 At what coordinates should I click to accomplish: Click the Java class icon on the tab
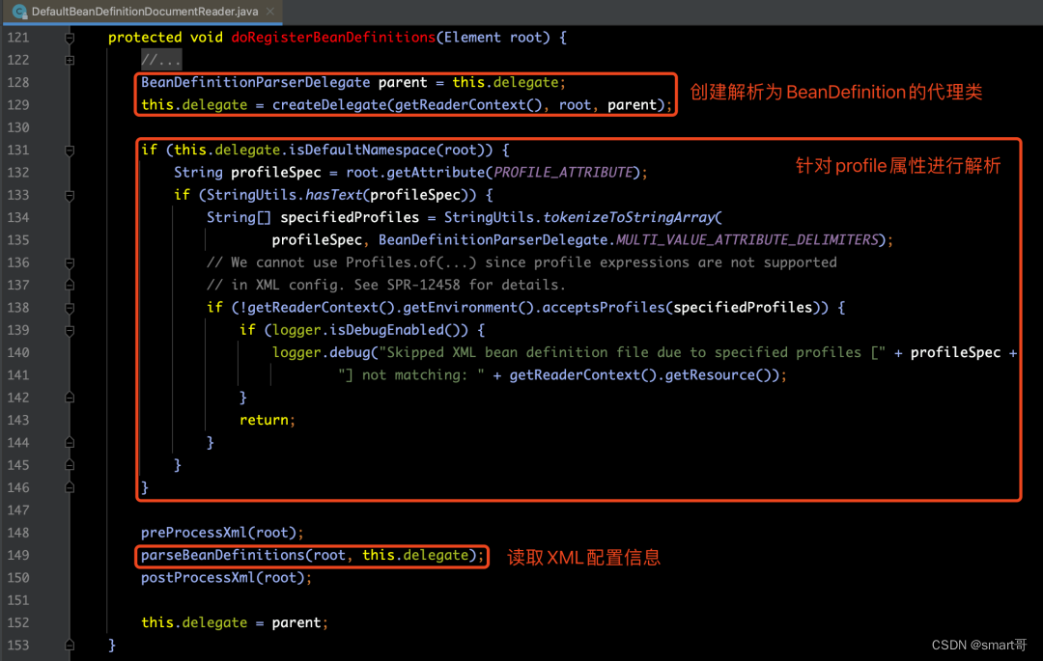tap(19, 12)
